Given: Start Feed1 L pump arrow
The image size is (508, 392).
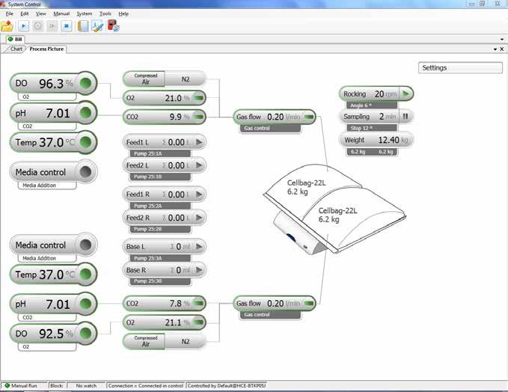Looking at the screenshot, I should tap(199, 142).
